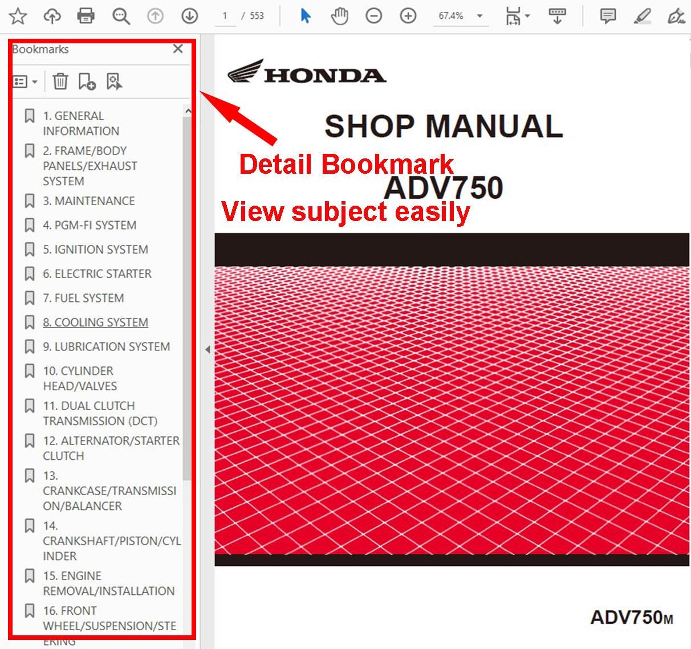Viewport: 691px width, 649px height.
Task: Click bookmarks scrollbar up arrow
Action: click(x=188, y=111)
